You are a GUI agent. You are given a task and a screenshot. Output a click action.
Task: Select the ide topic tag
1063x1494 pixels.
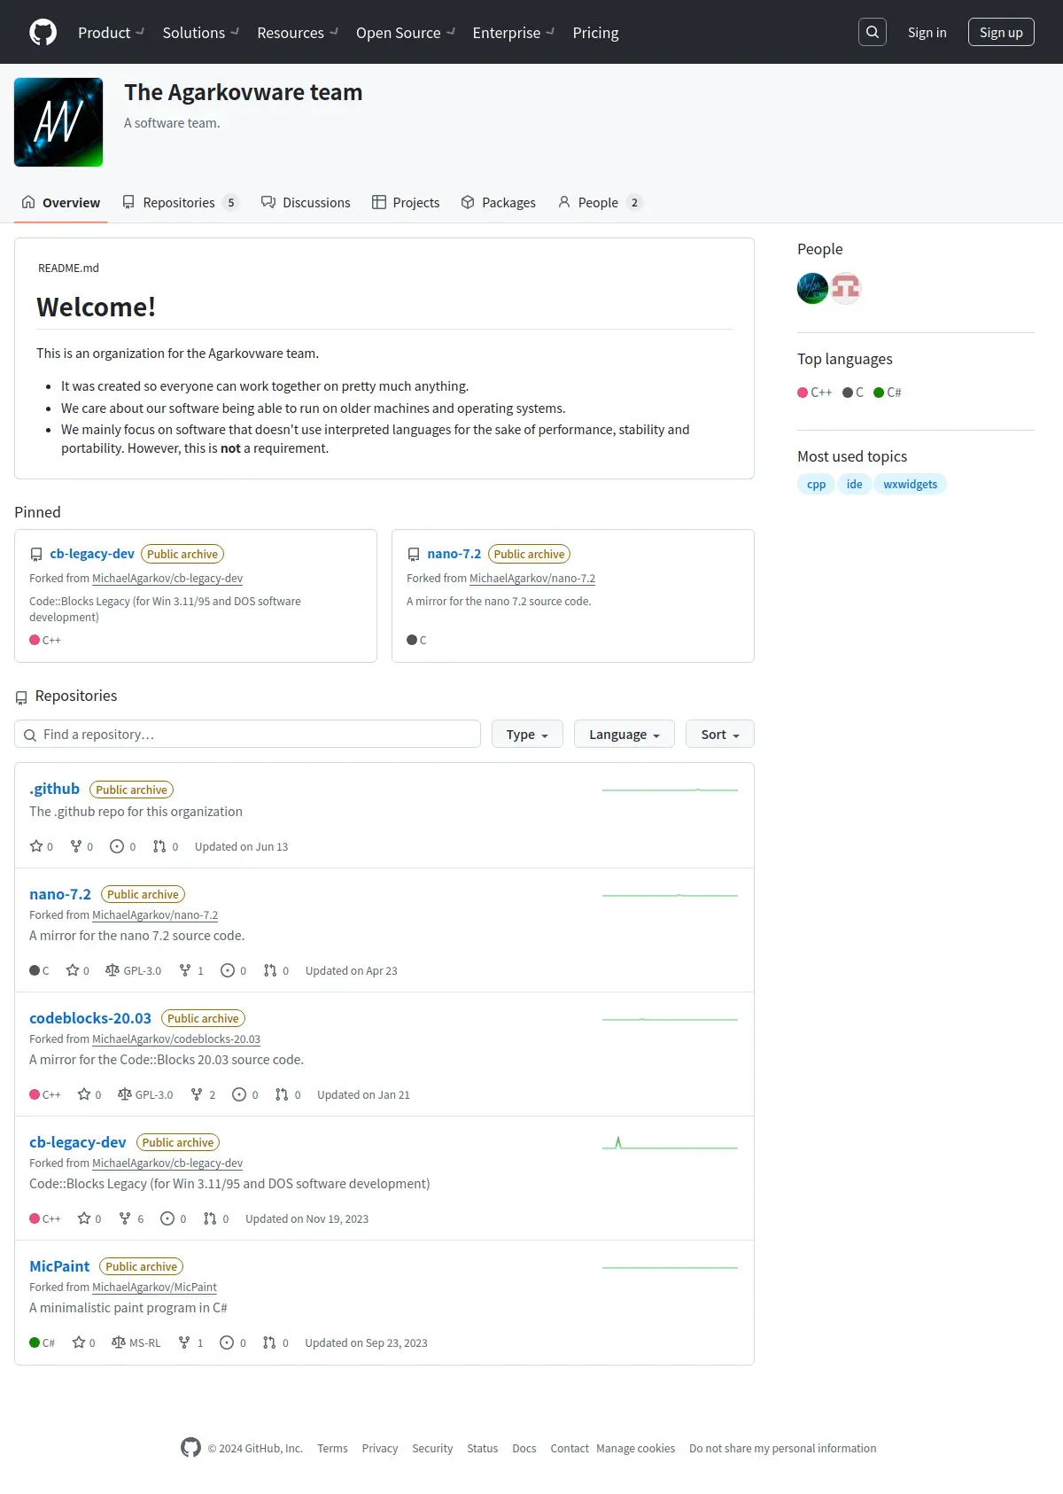[x=854, y=484]
